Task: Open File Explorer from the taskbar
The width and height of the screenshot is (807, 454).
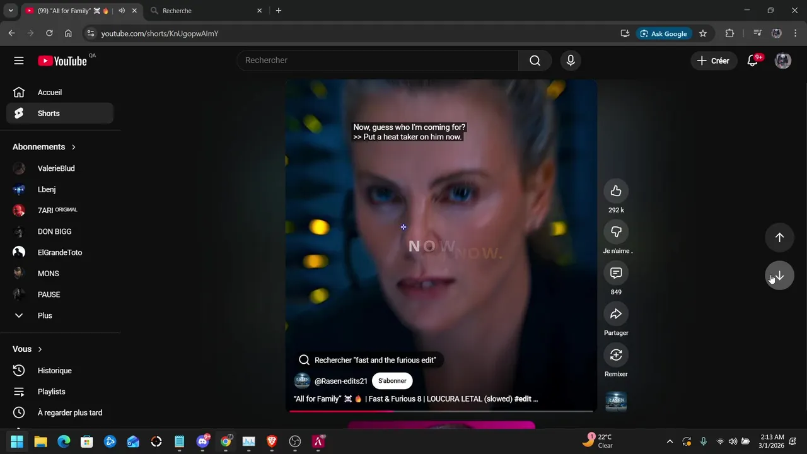Action: tap(40, 441)
